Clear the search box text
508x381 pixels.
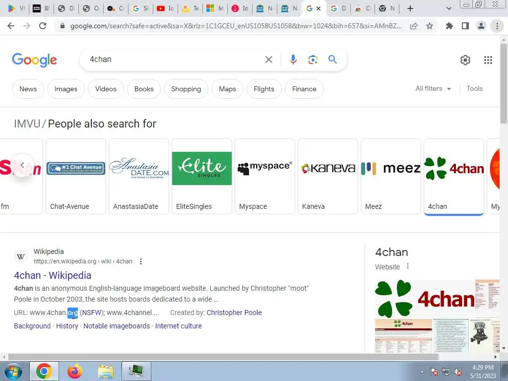coord(268,60)
